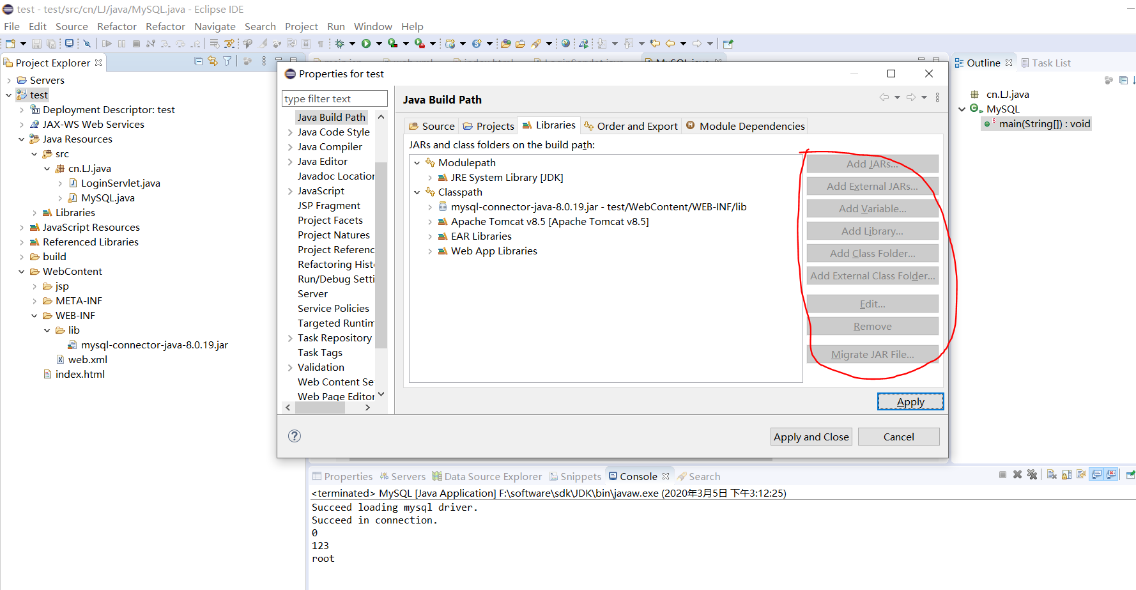Click the Remove Launch red X in Console toolbar

pyautogui.click(x=1018, y=474)
